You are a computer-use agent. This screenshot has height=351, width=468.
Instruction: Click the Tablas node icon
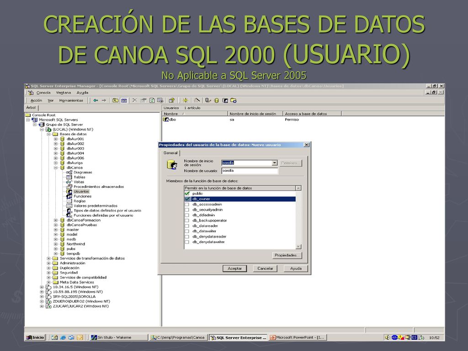coord(69,177)
